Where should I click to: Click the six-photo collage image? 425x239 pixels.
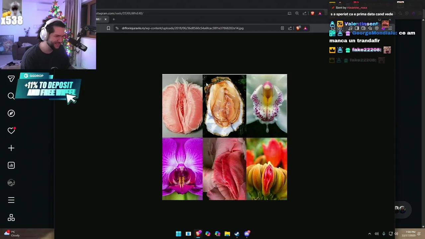coord(224,137)
